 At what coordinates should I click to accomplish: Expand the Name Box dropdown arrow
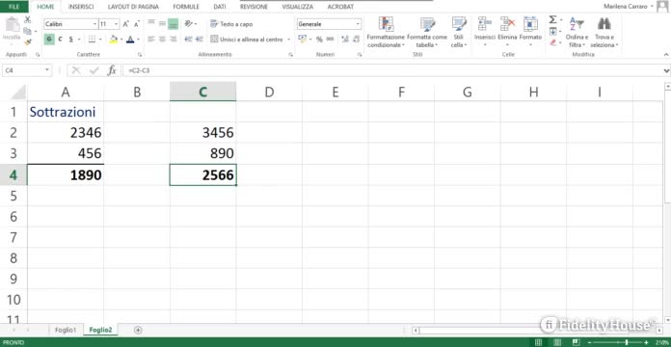(47, 70)
